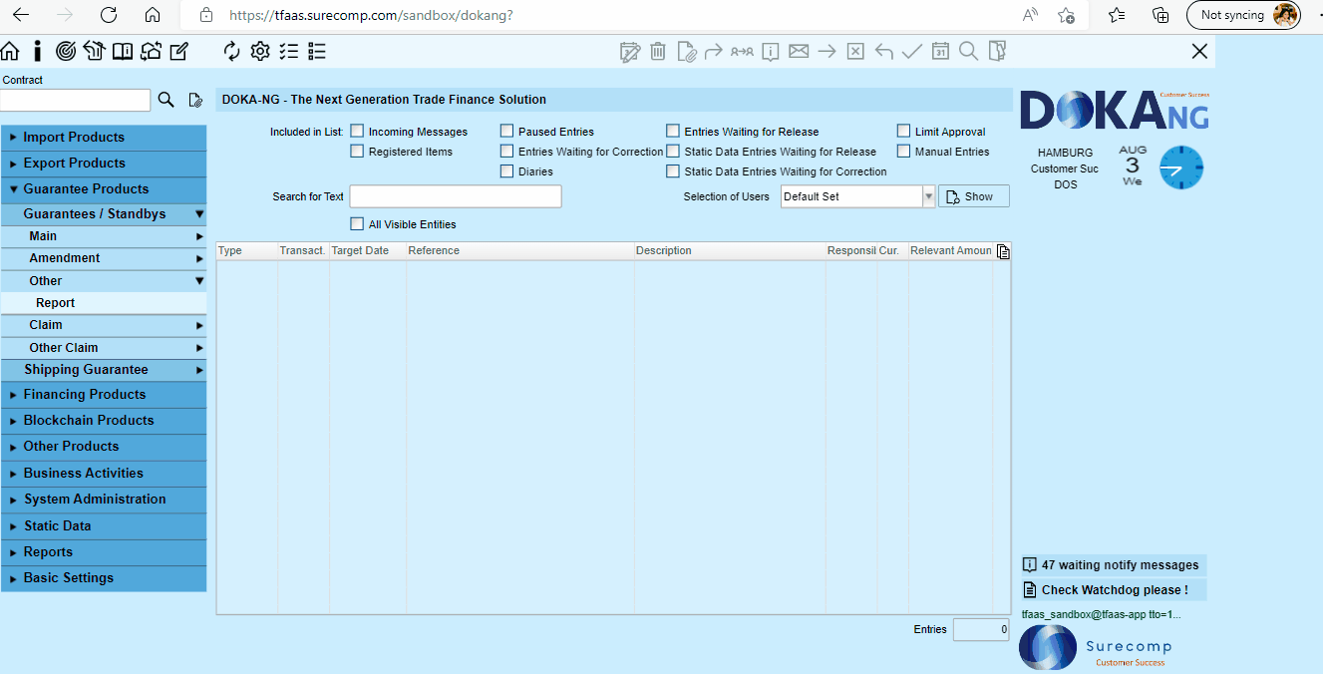1323x674 pixels.
Task: Check Entries Waiting for Release checkbox
Action: coord(673,131)
